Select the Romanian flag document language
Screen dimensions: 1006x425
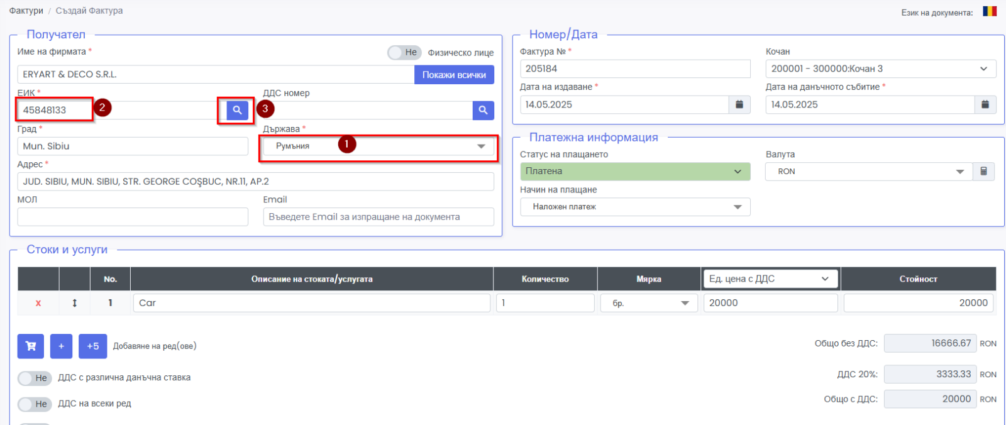990,11
